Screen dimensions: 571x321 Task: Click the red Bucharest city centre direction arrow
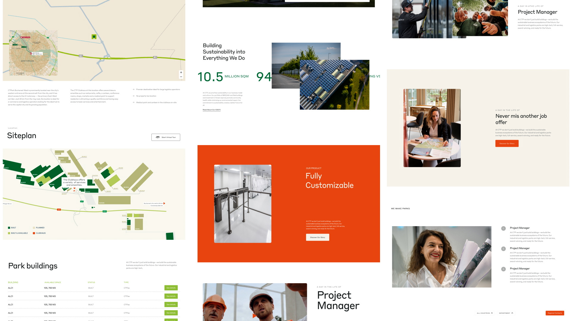(x=164, y=204)
